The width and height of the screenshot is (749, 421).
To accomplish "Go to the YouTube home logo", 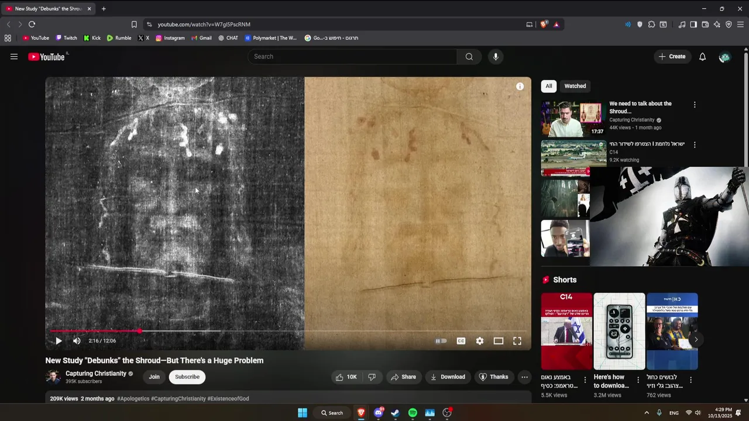I will 47,57.
